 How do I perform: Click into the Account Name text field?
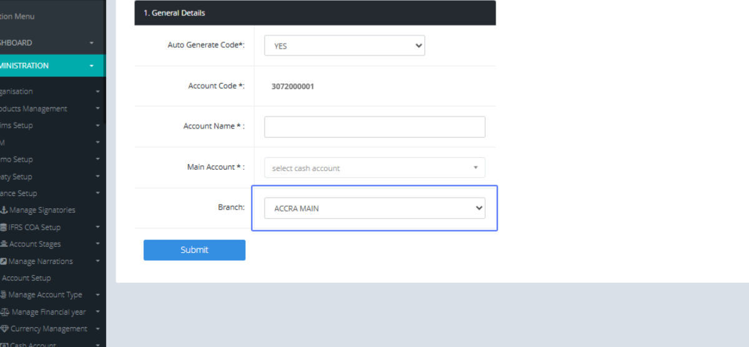point(374,127)
